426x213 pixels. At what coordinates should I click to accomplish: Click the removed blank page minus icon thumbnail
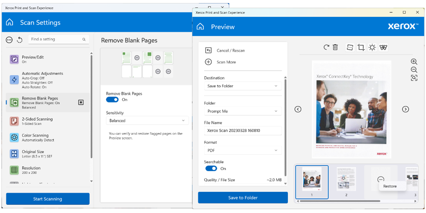pos(381,179)
